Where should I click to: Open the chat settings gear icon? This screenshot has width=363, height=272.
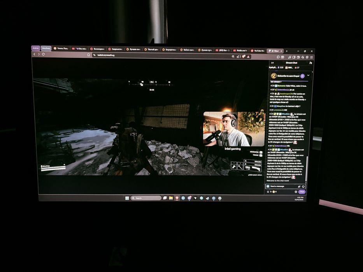296,192
